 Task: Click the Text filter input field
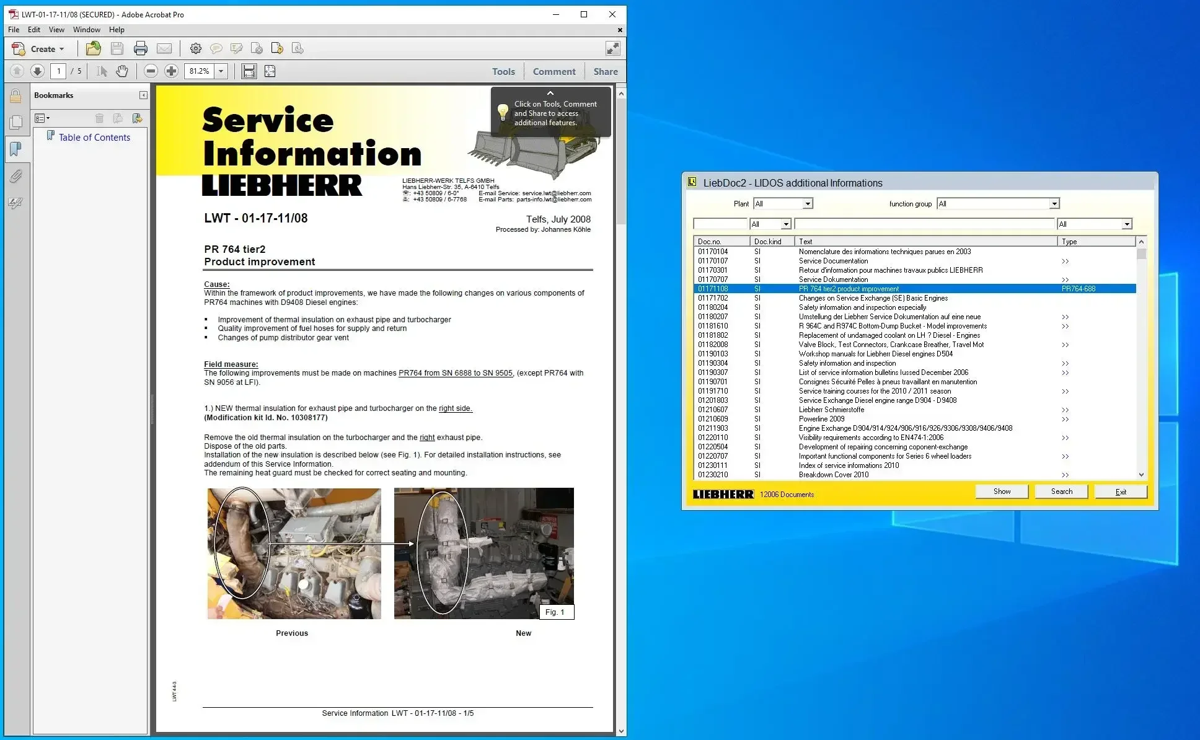point(924,224)
